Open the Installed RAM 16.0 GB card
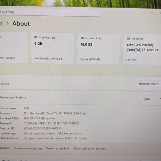 tap(99, 49)
